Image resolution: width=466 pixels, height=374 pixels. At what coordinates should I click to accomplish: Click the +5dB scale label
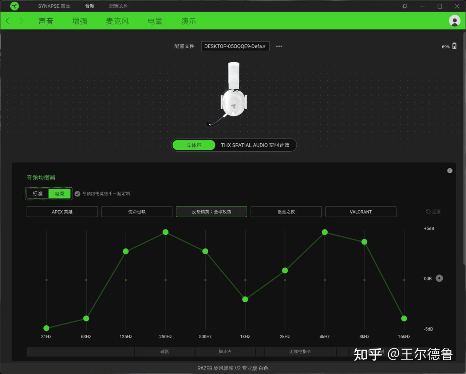point(429,228)
